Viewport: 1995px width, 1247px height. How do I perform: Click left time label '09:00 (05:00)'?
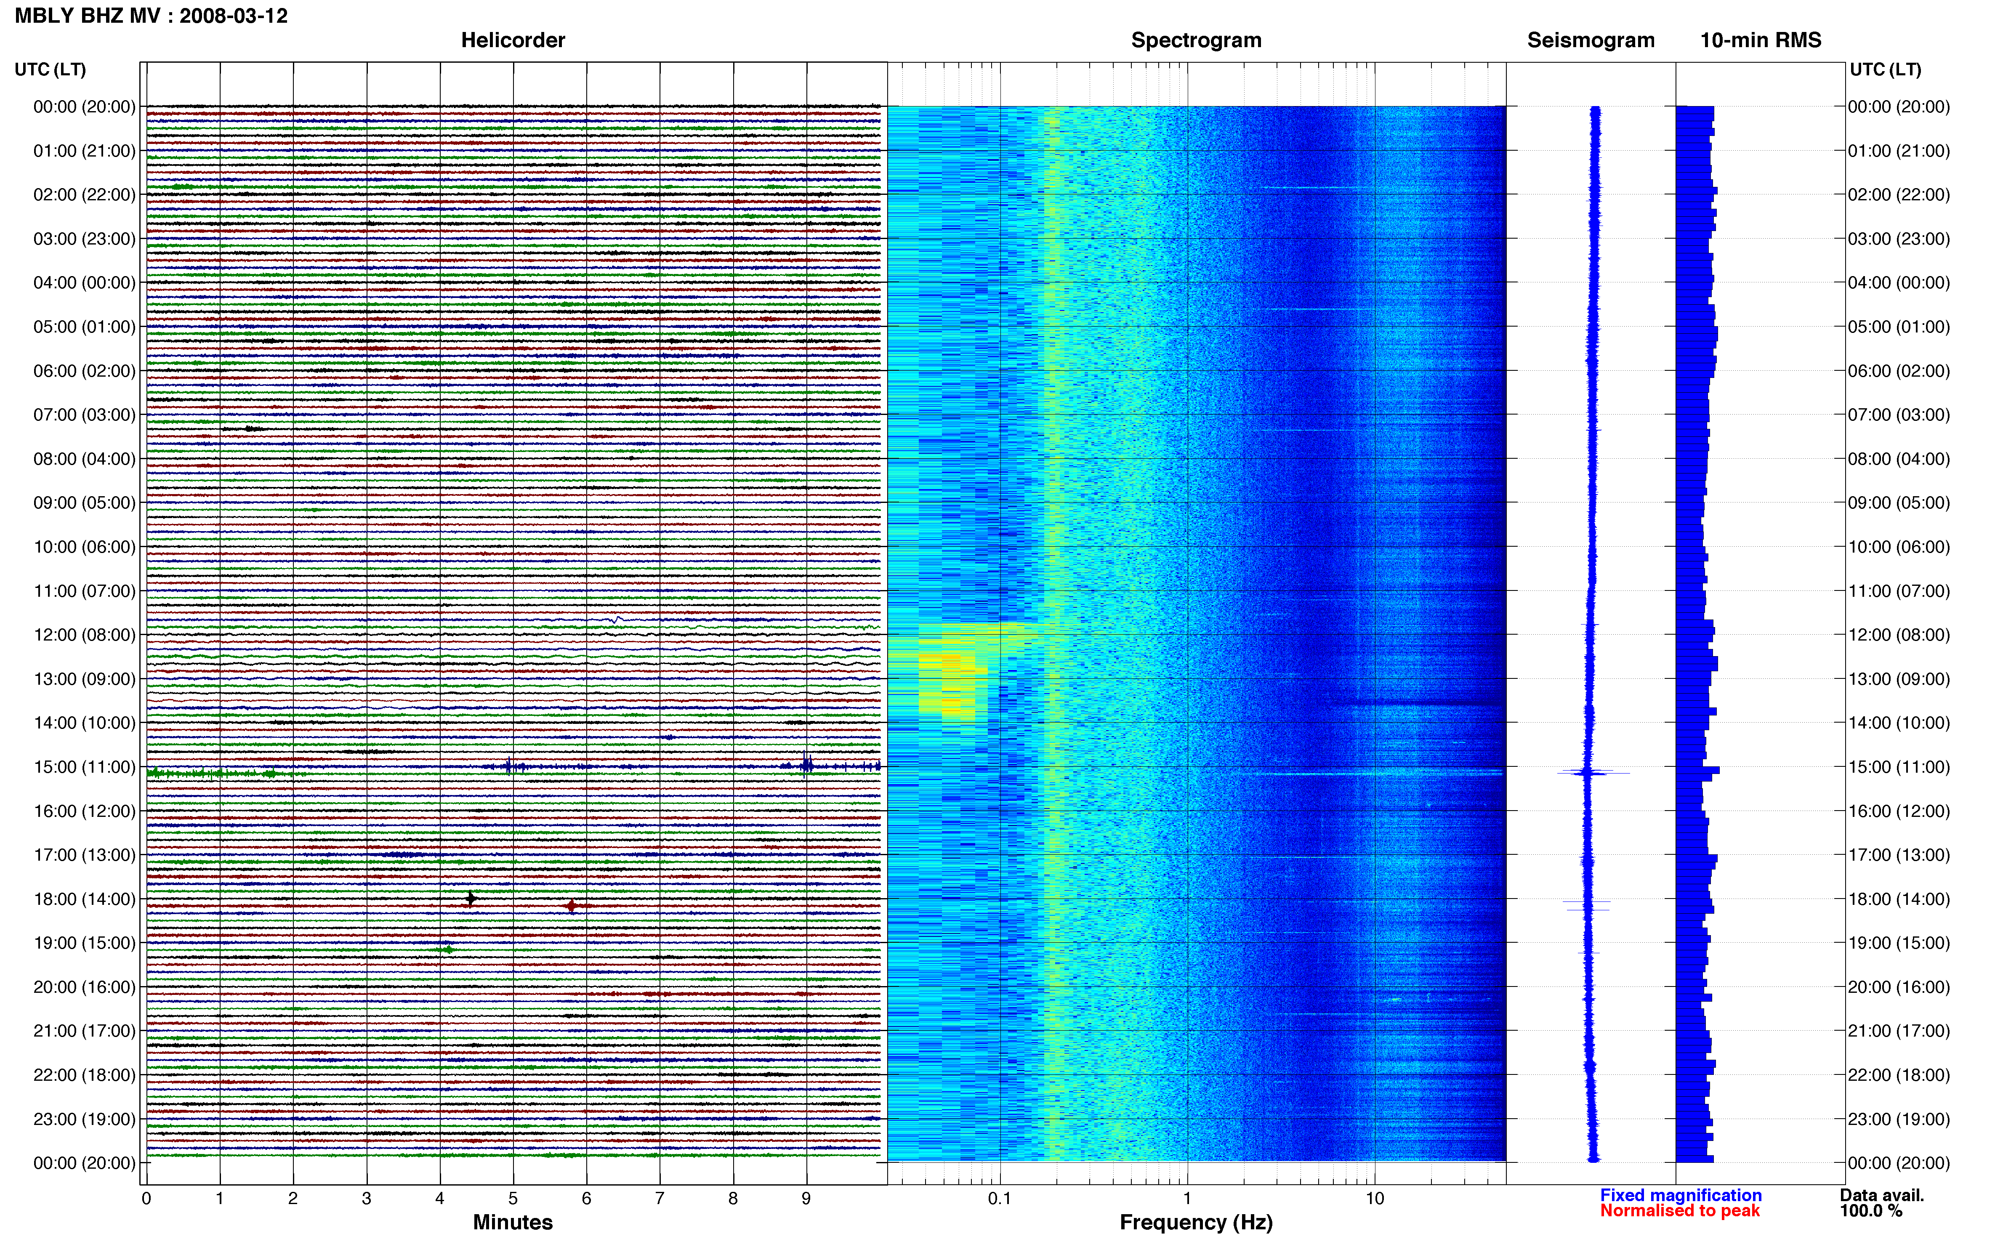click(x=84, y=503)
